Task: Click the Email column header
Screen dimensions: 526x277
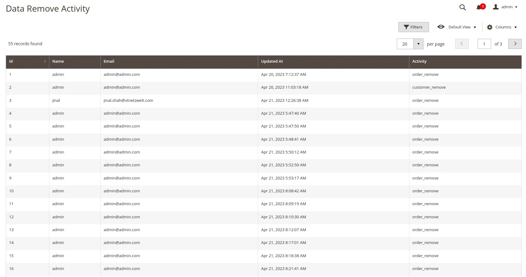Action: pyautogui.click(x=109, y=61)
